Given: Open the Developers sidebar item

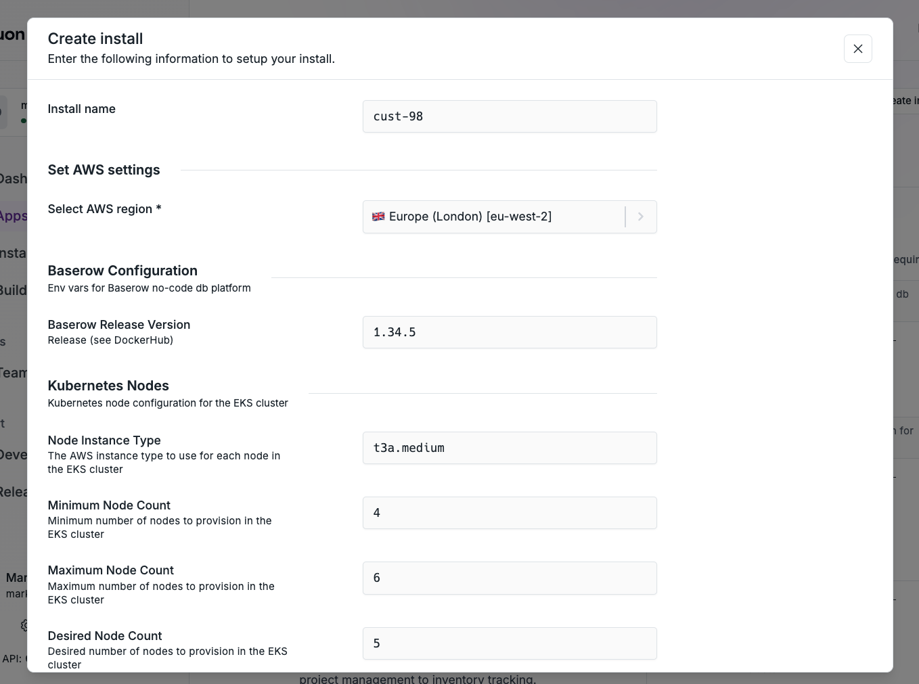Looking at the screenshot, I should 14,455.
